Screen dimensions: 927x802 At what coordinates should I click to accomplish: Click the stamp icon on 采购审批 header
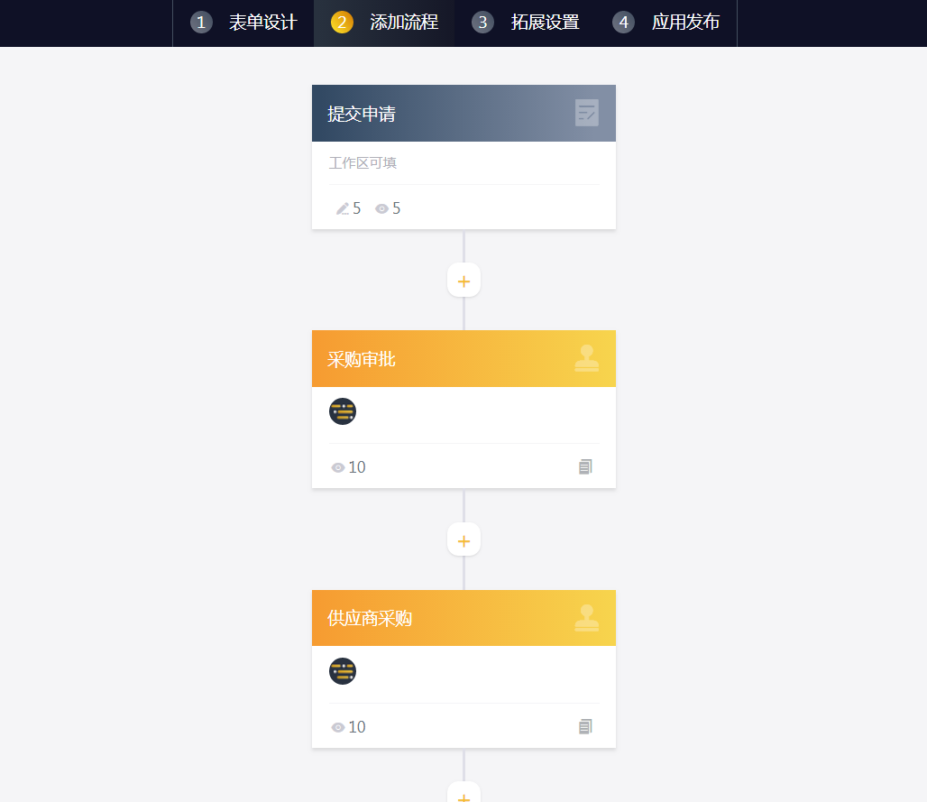[x=586, y=358]
